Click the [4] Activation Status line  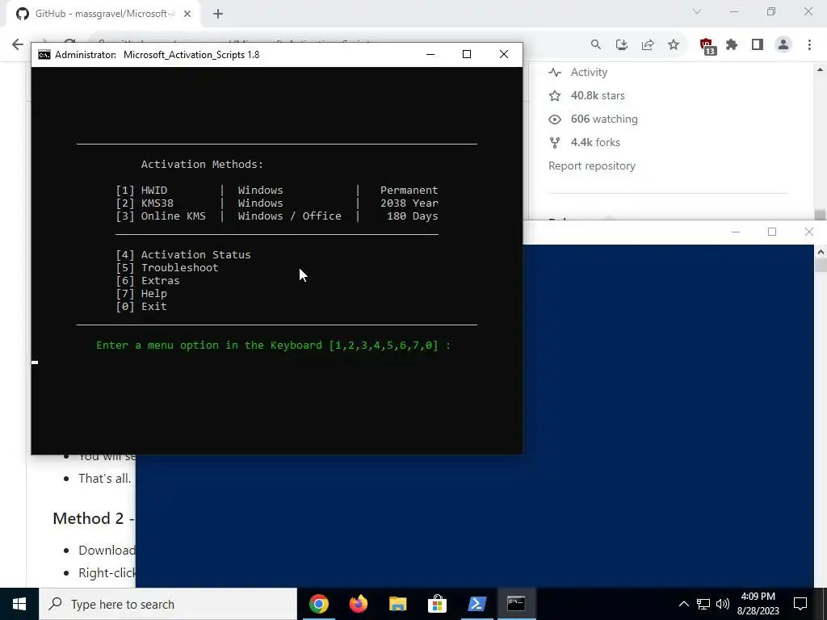183,254
